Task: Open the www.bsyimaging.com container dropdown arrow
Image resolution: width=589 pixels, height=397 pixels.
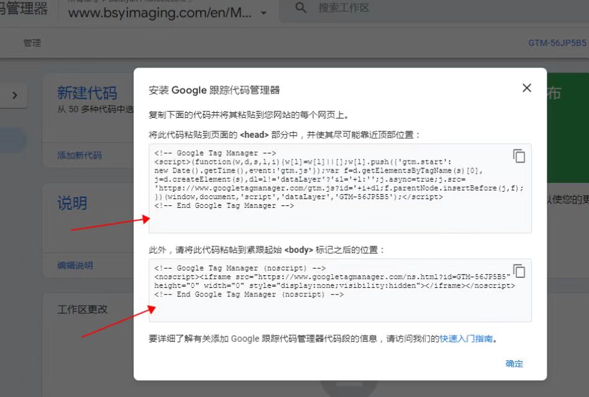Action: tap(264, 13)
